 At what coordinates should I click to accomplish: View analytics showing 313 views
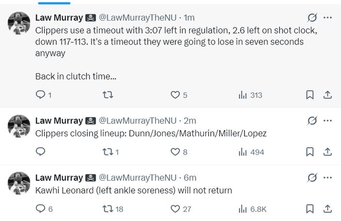(250, 95)
